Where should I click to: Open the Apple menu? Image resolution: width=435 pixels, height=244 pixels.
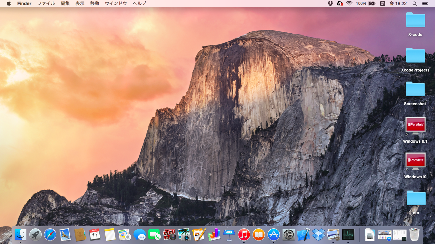[x=9, y=3]
